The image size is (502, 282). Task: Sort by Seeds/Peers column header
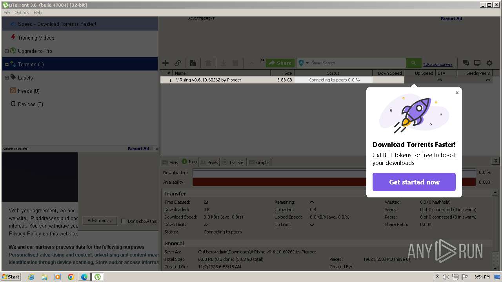(475, 73)
